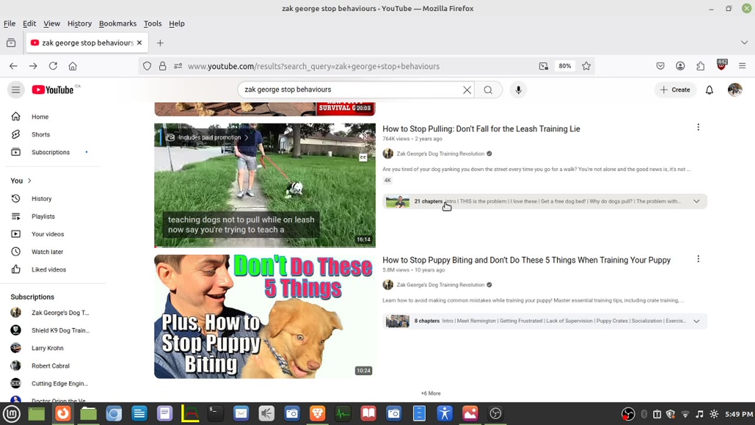The width and height of the screenshot is (755, 425).
Task: Open the uBlock shield extension icon
Action: point(721,65)
